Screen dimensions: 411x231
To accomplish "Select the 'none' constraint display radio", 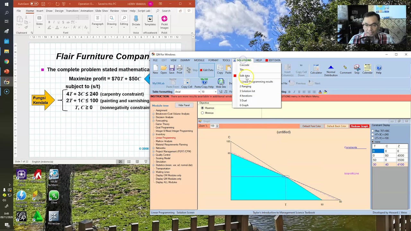I will click(373, 141).
